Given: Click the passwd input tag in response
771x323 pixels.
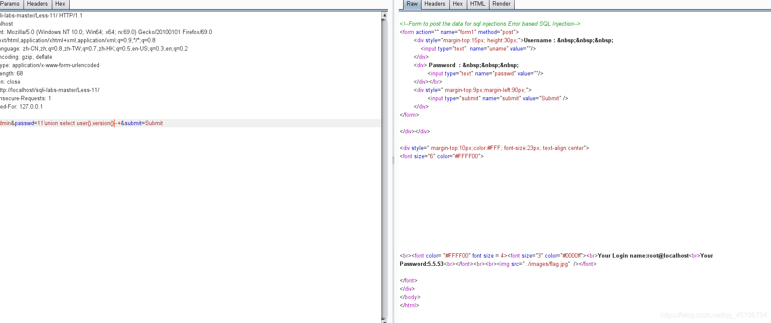Looking at the screenshot, I should tap(486, 74).
